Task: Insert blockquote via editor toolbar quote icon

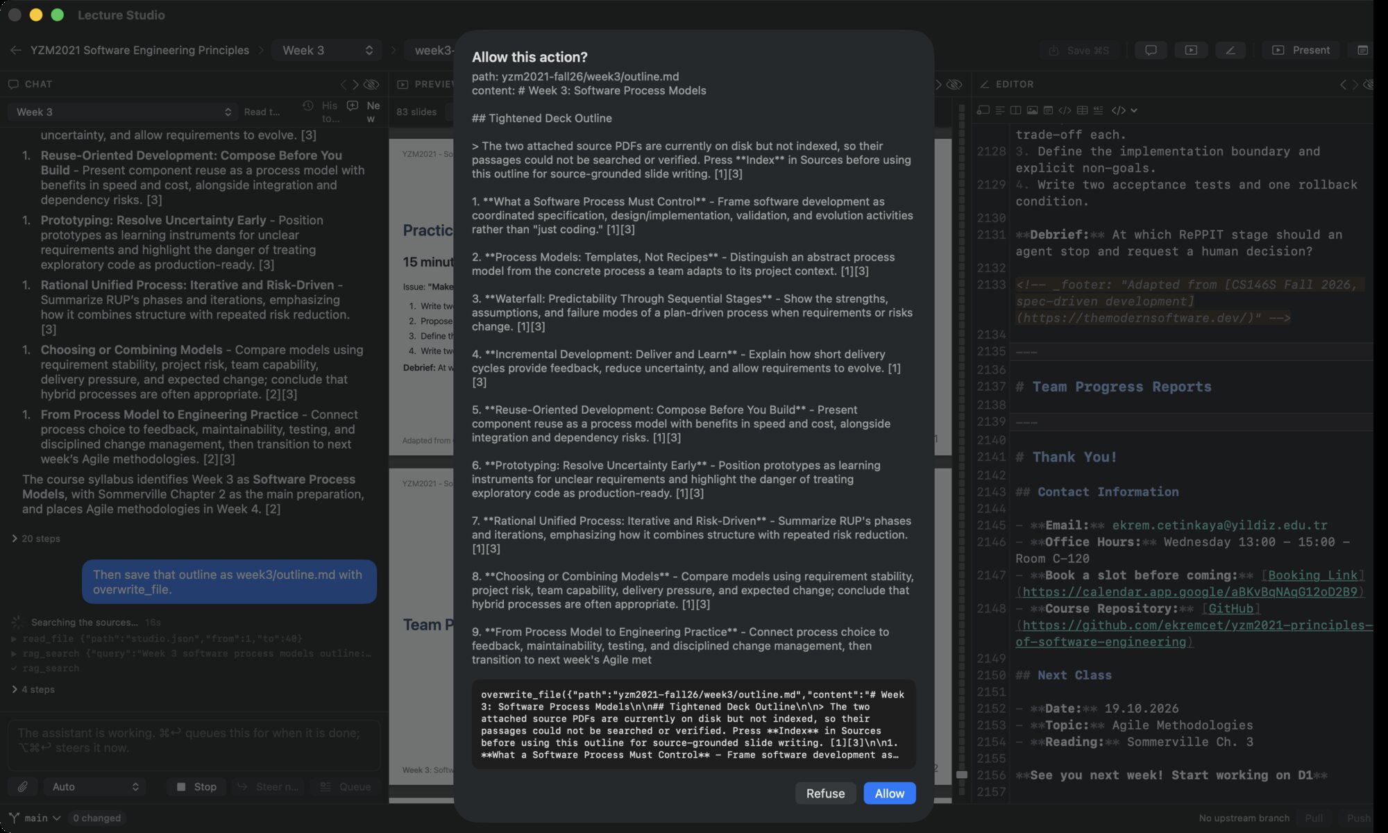Action: point(1099,110)
